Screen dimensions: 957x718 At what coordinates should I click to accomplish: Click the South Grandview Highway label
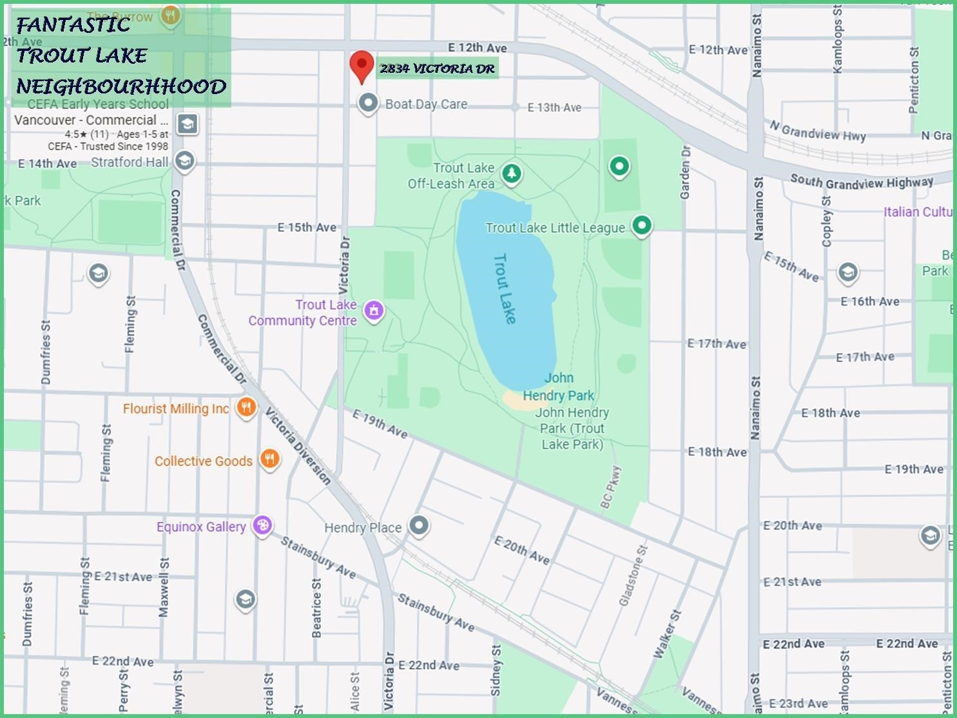[x=862, y=182]
